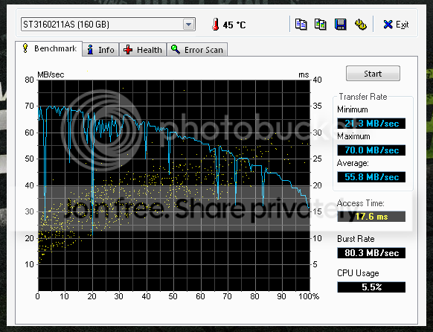Image resolution: width=433 pixels, height=332 pixels.
Task: Click the ms axis label
Action: (x=304, y=75)
